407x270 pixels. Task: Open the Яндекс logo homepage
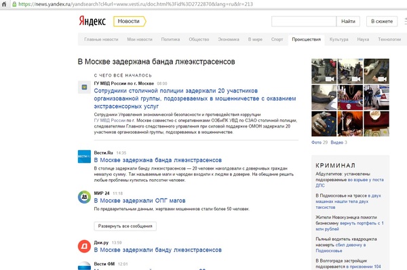pyautogui.click(x=92, y=21)
